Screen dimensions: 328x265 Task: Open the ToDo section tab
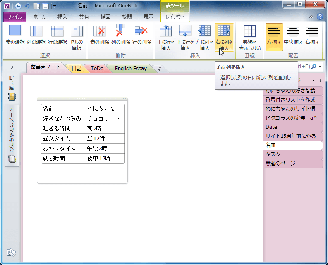[x=97, y=68]
